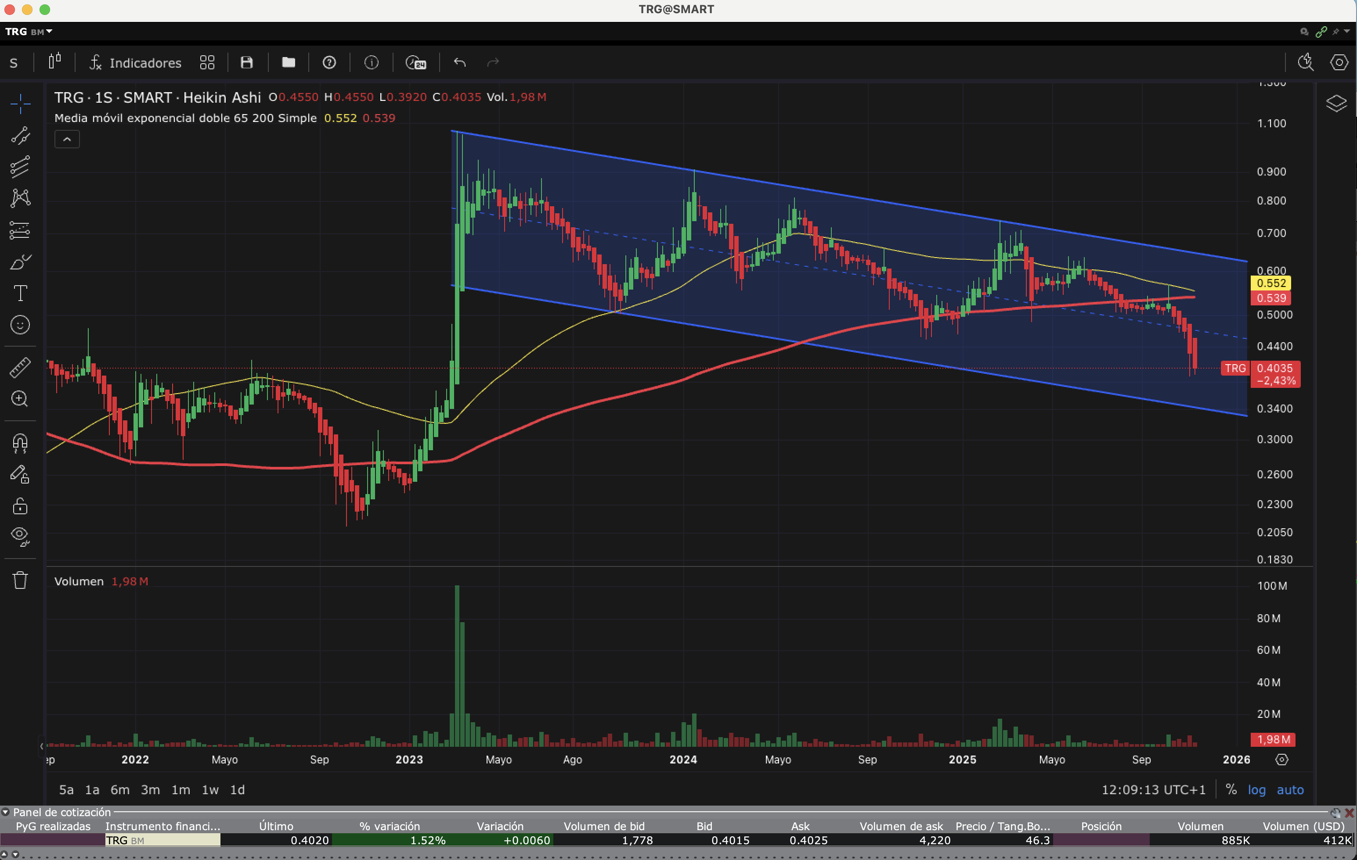Select the crosshair cursor tool
Viewport: 1357px width, 860px height.
click(20, 103)
